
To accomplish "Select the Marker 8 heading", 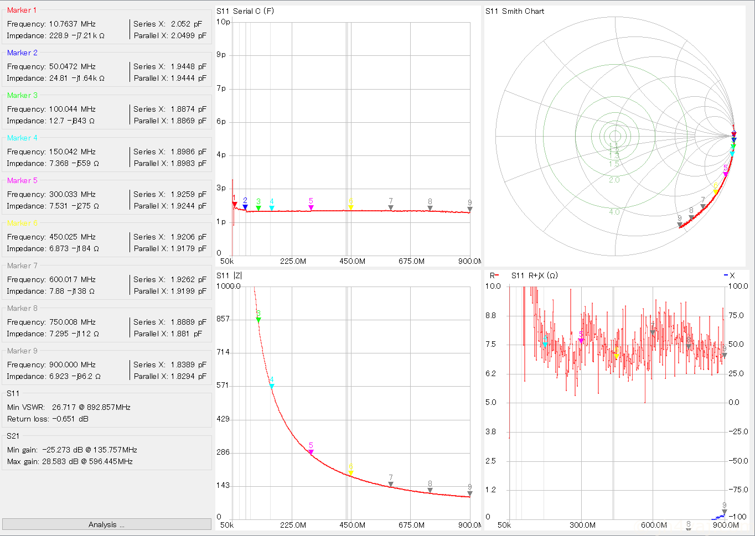I will [x=22, y=308].
